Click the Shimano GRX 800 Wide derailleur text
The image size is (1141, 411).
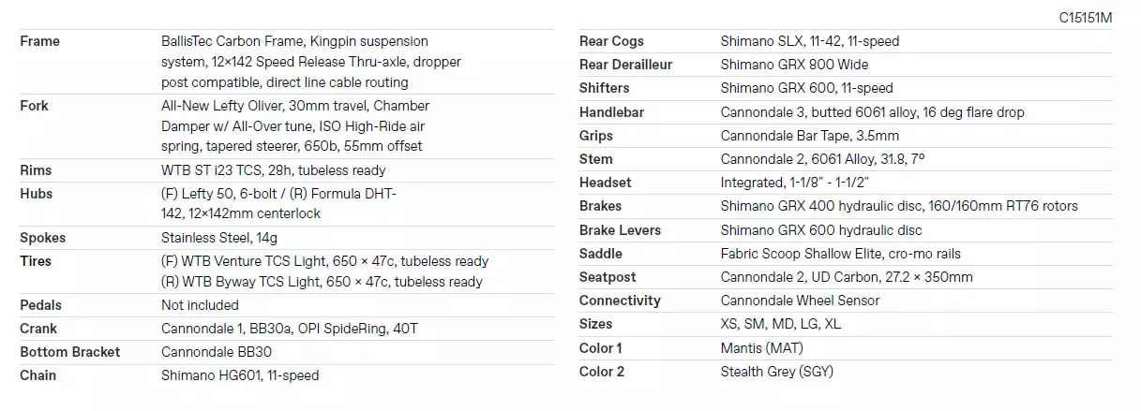point(794,65)
